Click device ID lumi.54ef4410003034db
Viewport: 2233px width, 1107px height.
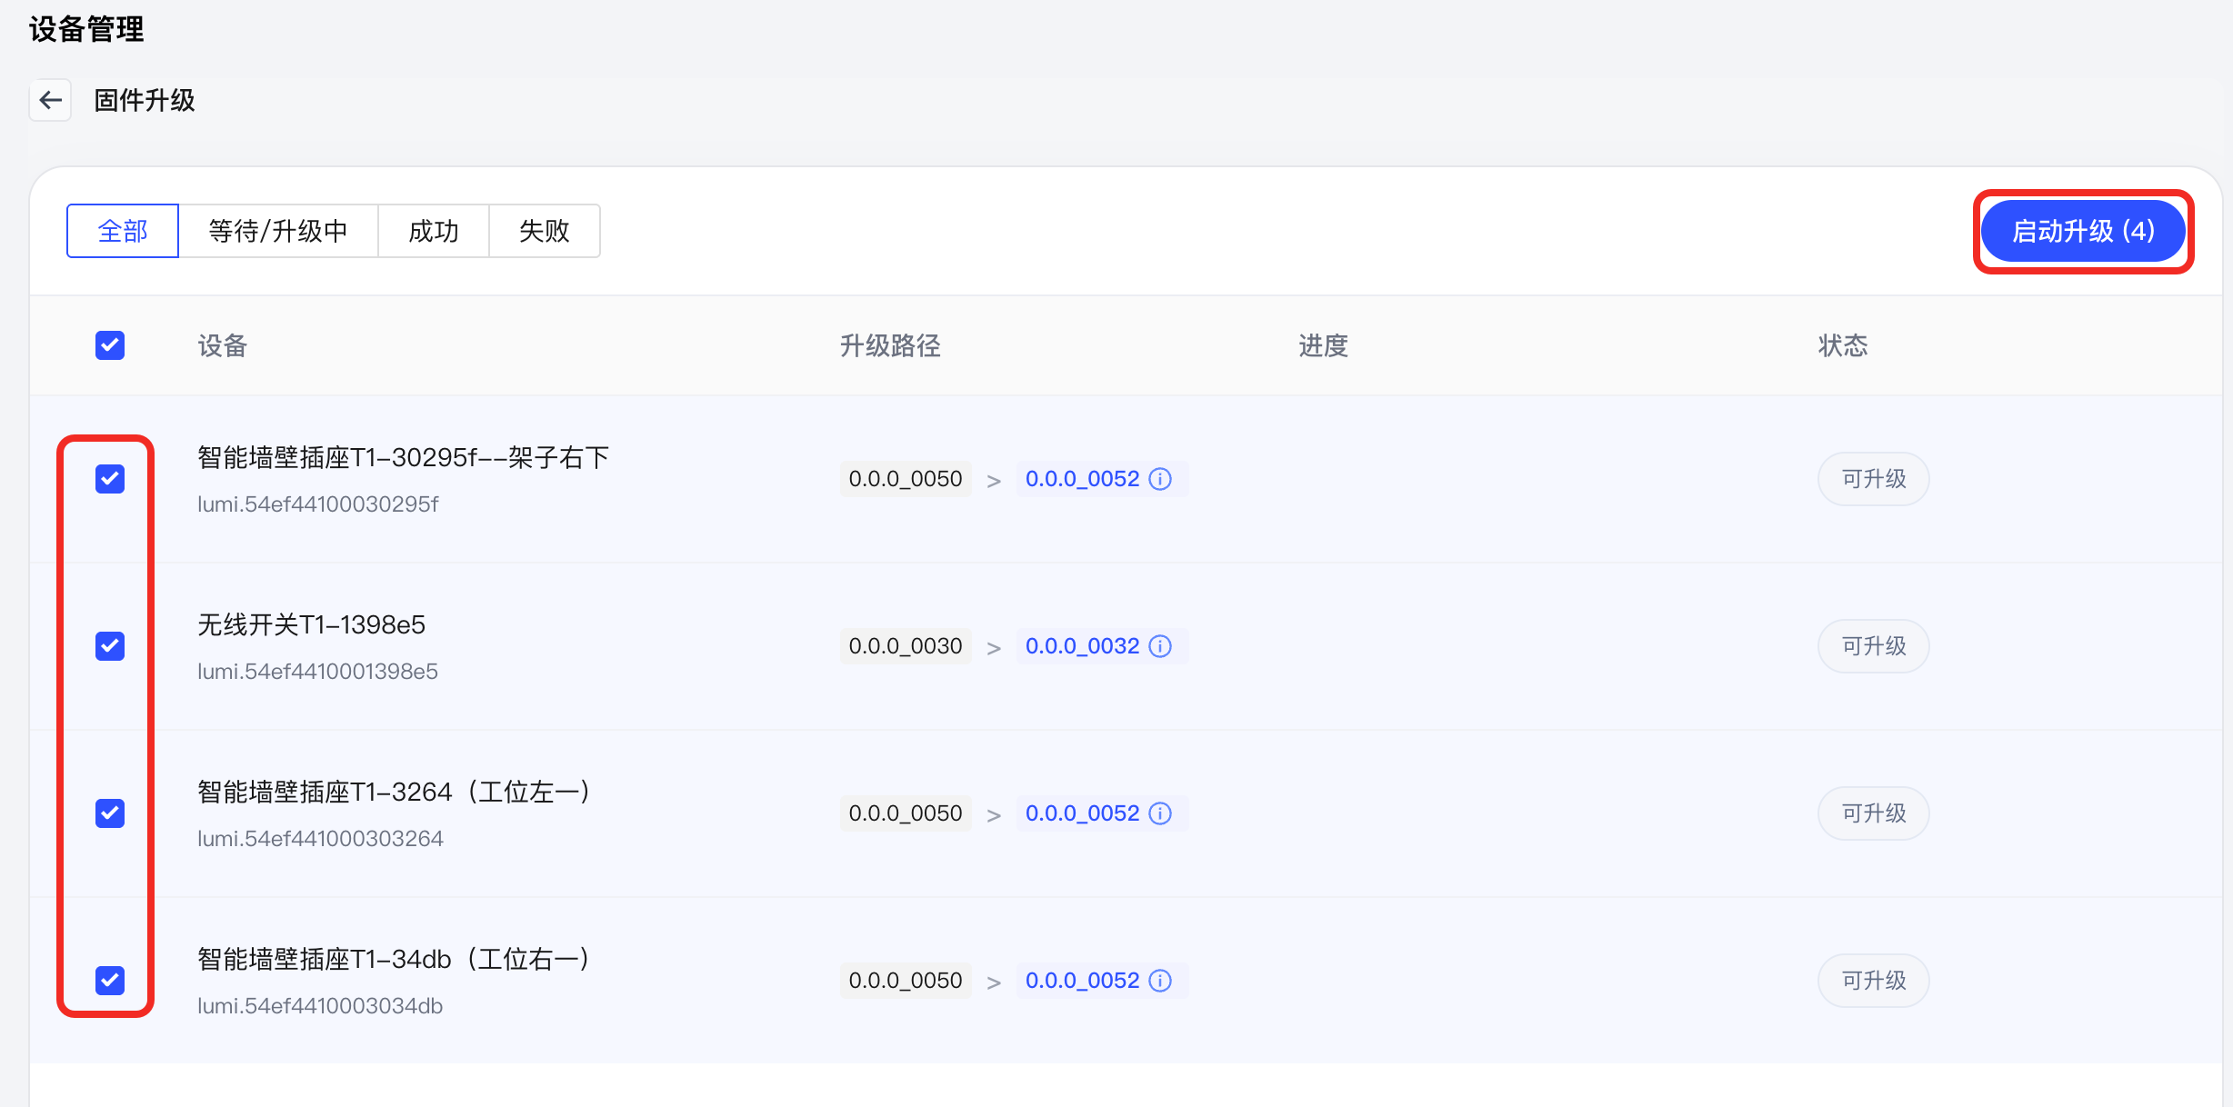(320, 1006)
